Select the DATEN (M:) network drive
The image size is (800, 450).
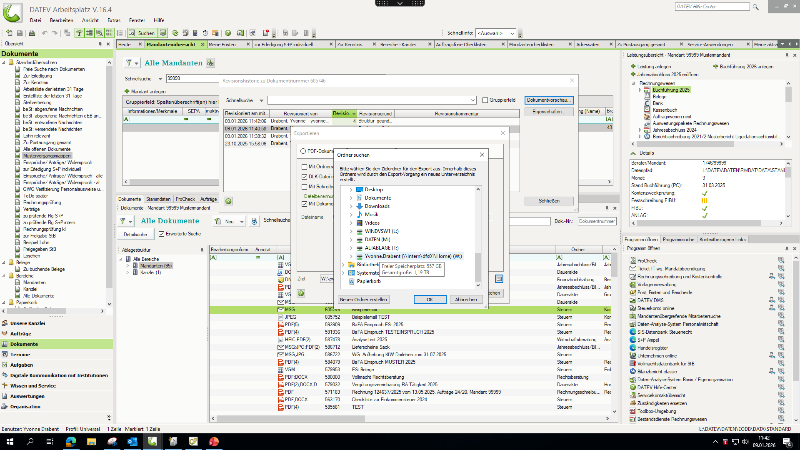pyautogui.click(x=377, y=240)
